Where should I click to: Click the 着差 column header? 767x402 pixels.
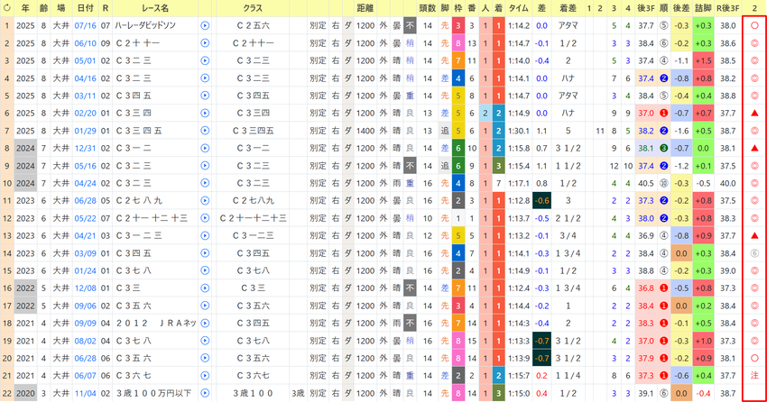(x=568, y=8)
